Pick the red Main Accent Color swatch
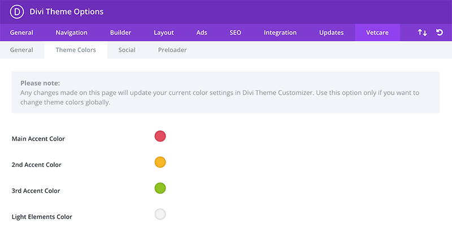This screenshot has height=238, width=452. (160, 136)
